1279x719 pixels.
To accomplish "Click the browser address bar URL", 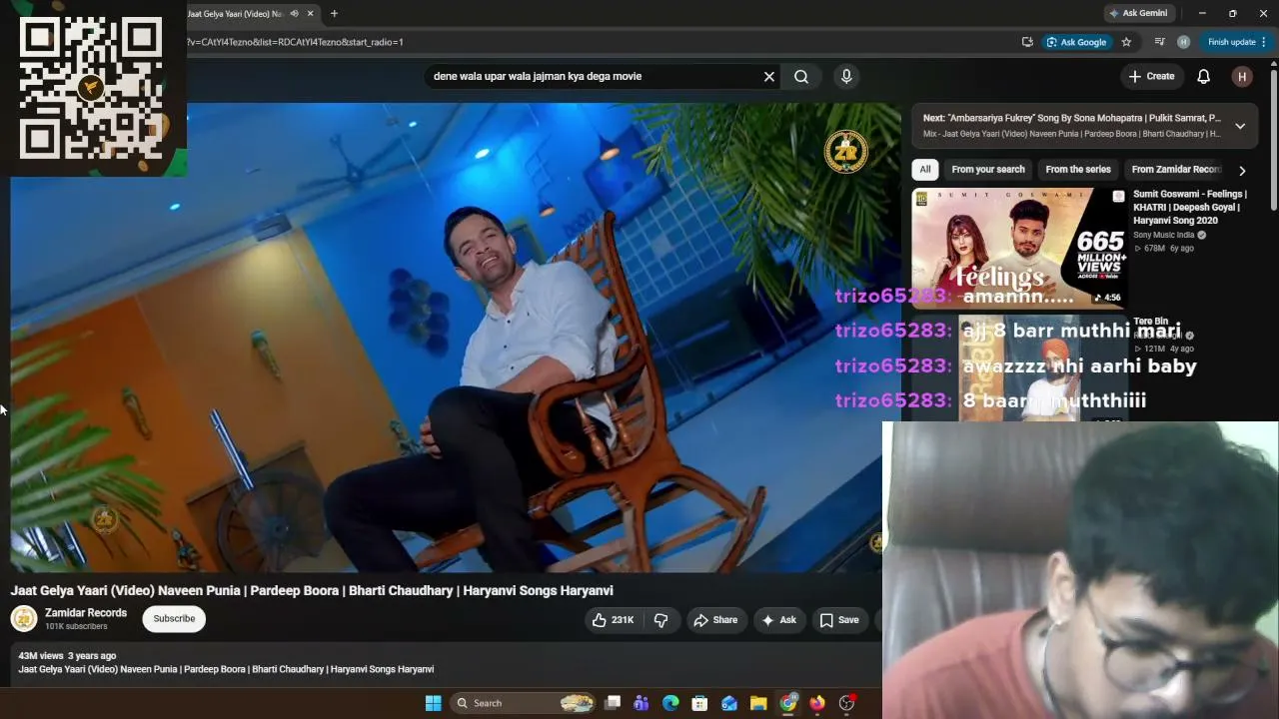I will [295, 42].
